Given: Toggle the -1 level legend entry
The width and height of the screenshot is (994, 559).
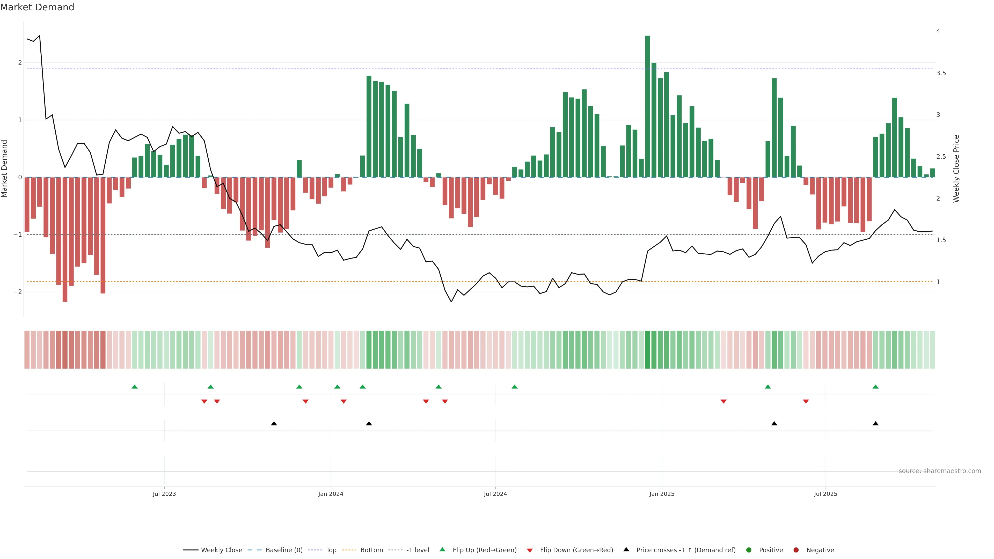Looking at the screenshot, I should [x=418, y=550].
